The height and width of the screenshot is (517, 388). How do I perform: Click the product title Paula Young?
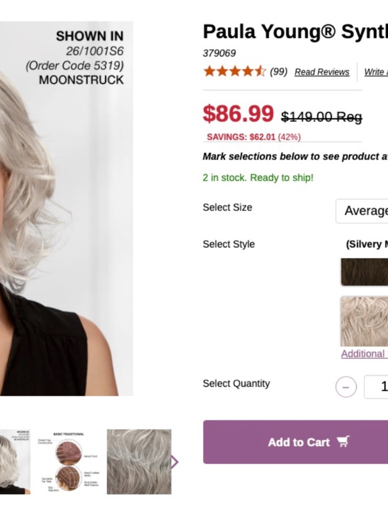pos(295,32)
